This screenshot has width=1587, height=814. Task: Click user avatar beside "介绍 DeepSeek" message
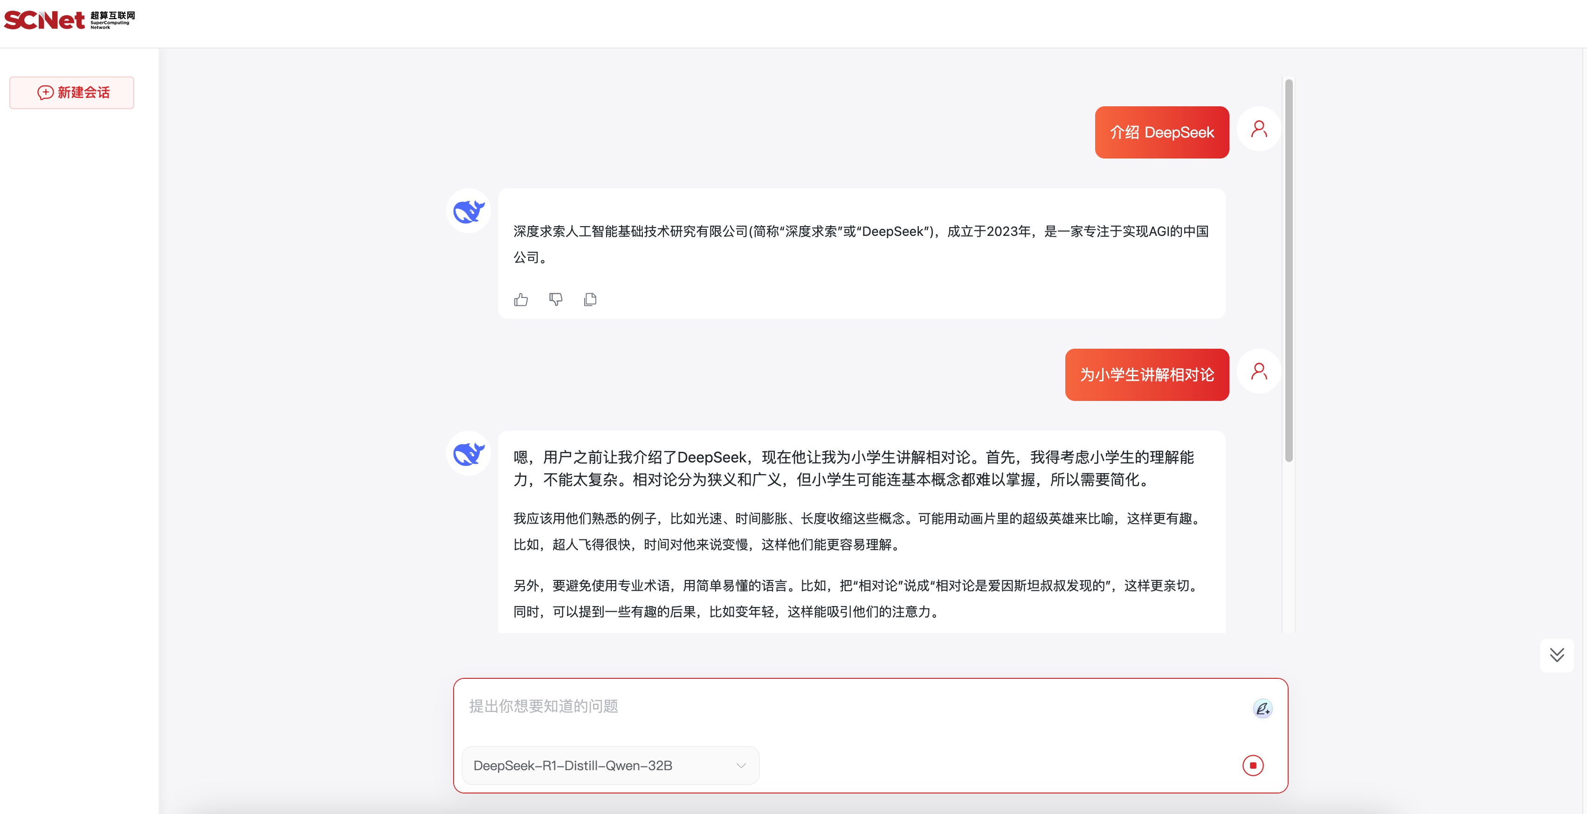pyautogui.click(x=1259, y=129)
